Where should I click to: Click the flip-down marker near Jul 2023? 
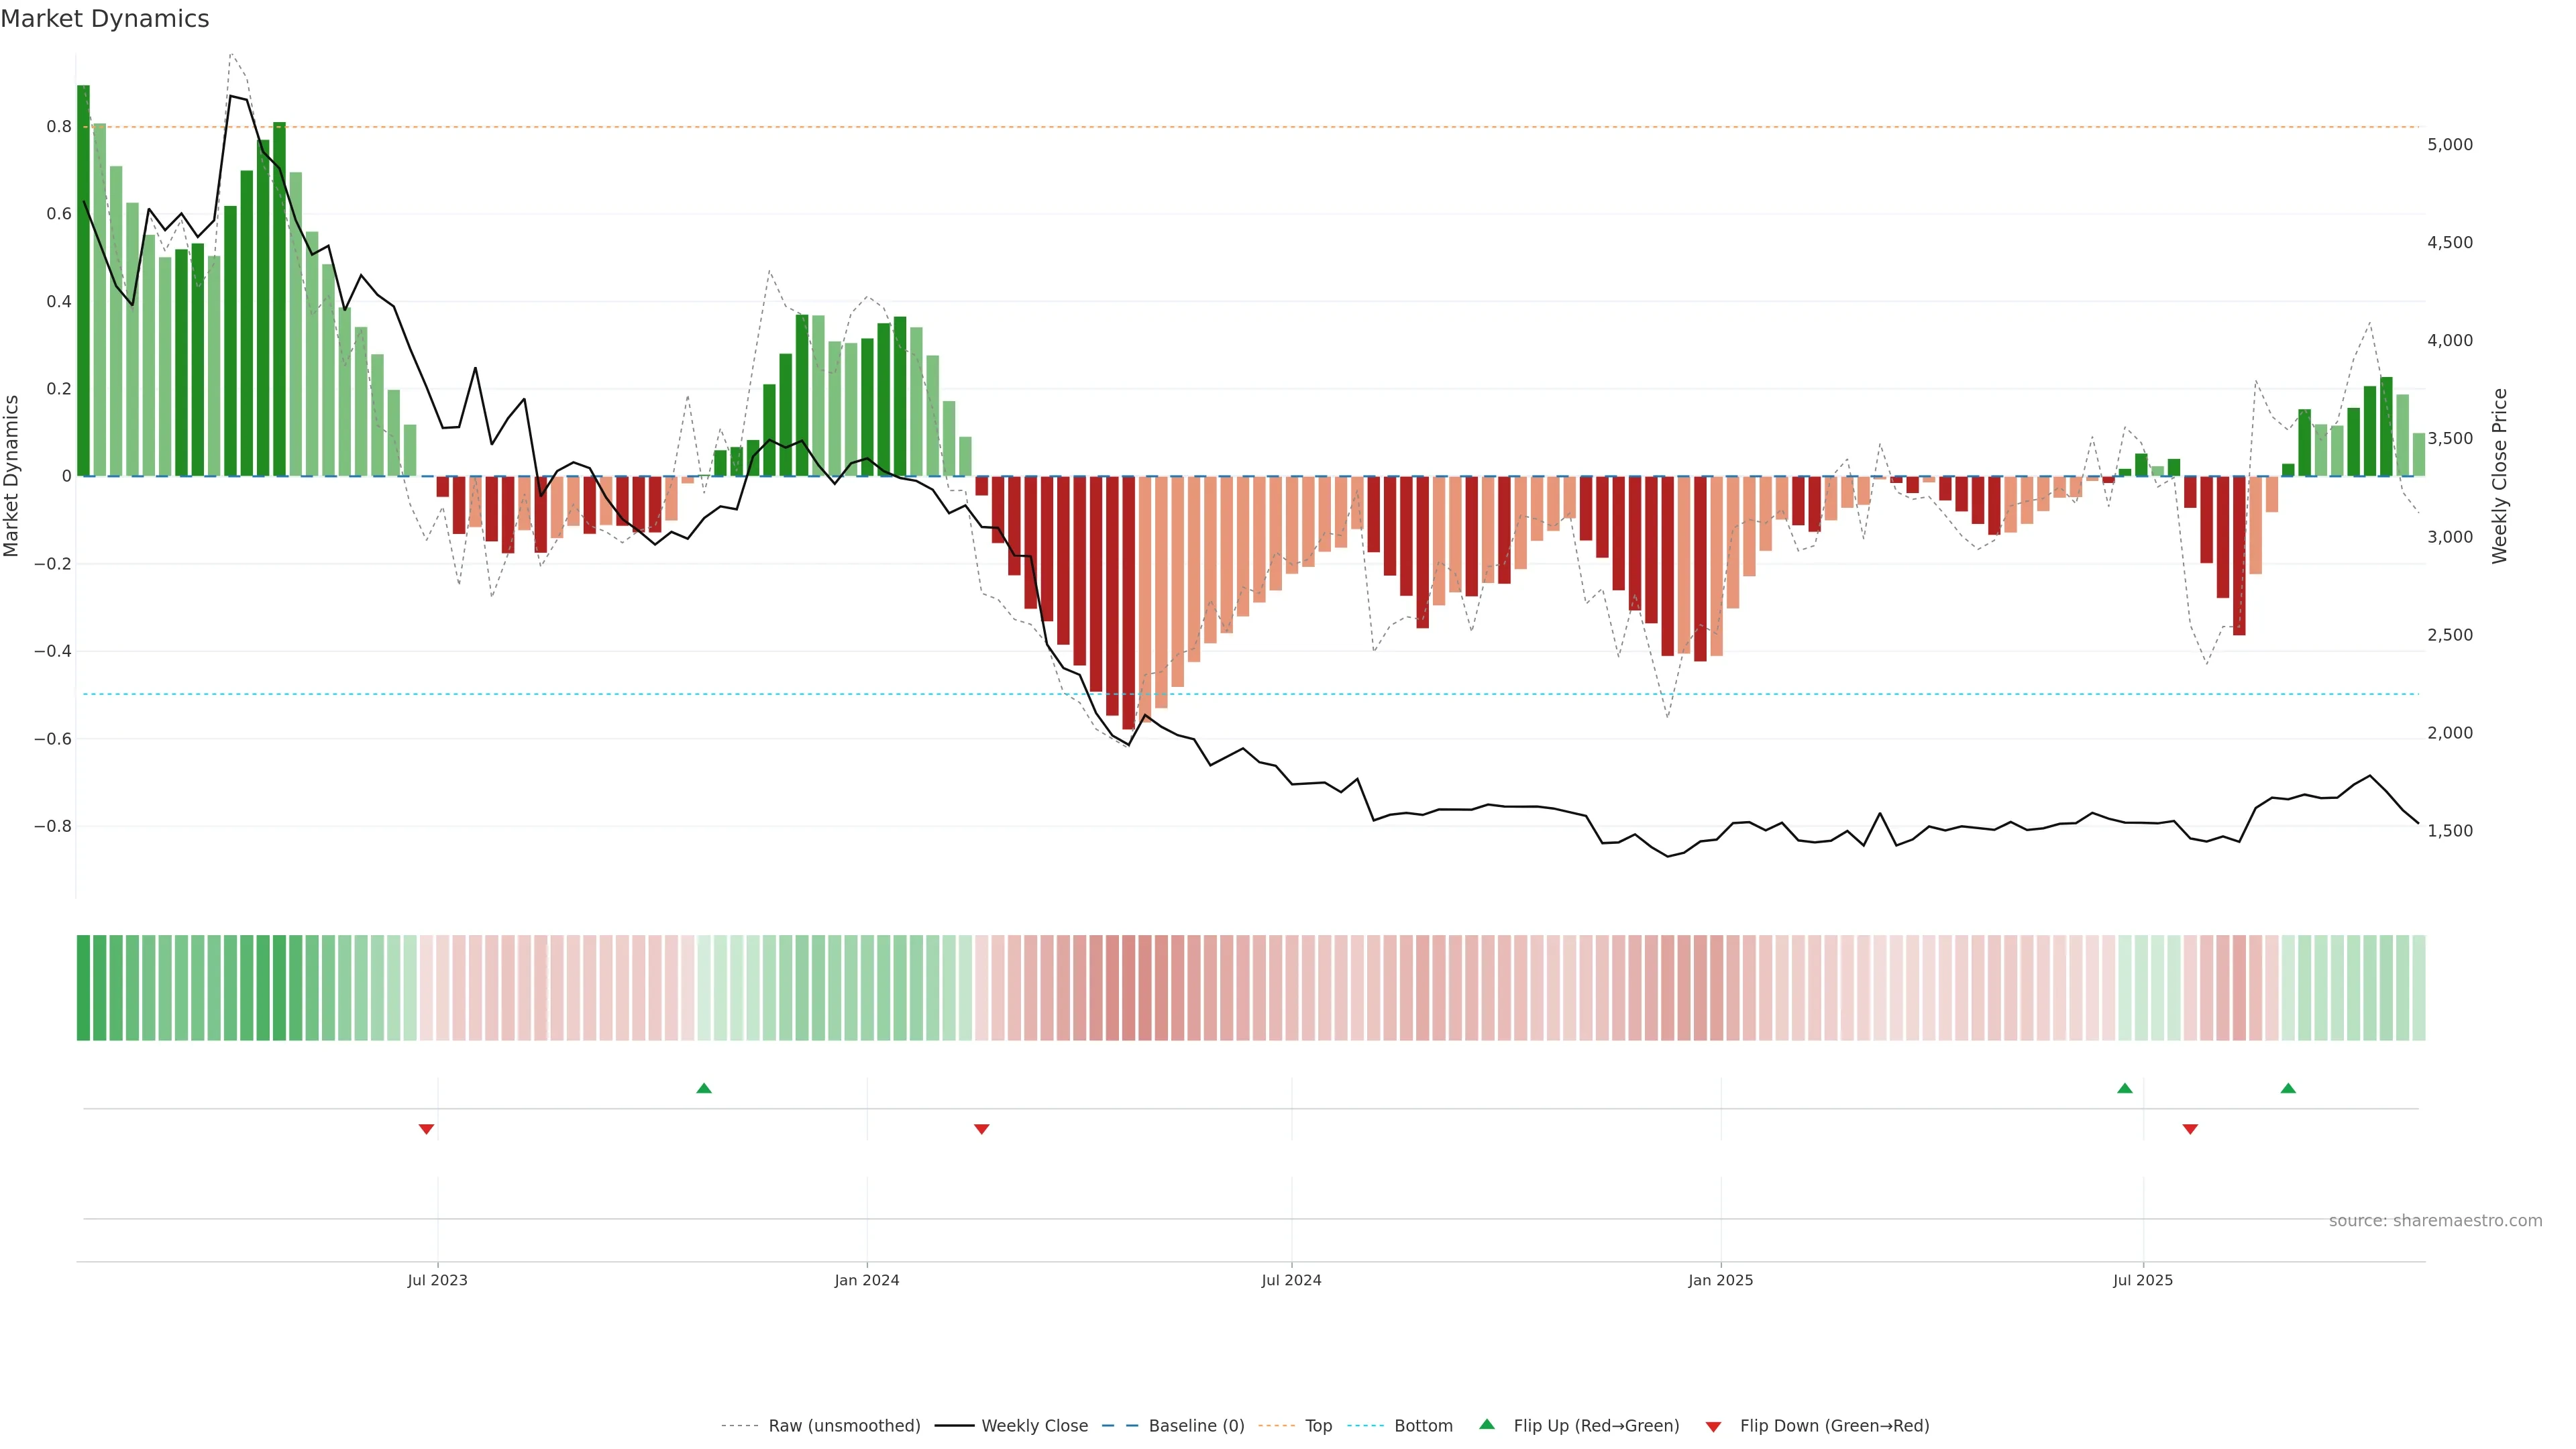point(426,1129)
